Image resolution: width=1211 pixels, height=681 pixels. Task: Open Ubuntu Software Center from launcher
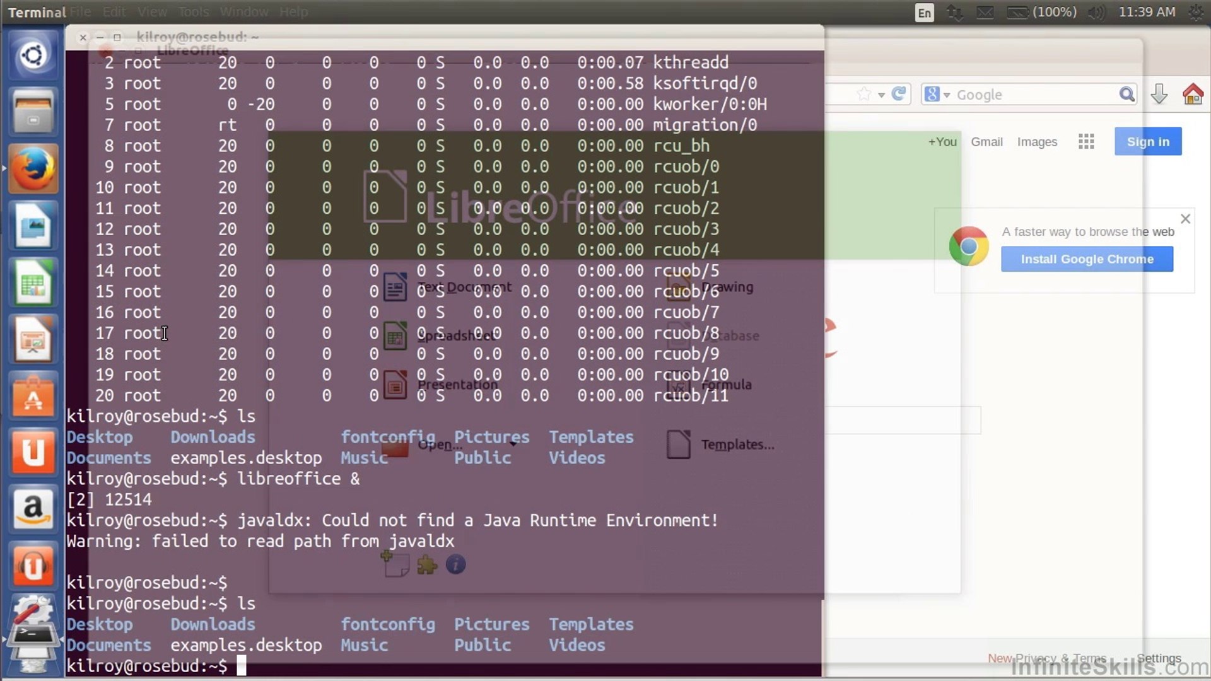[33, 396]
